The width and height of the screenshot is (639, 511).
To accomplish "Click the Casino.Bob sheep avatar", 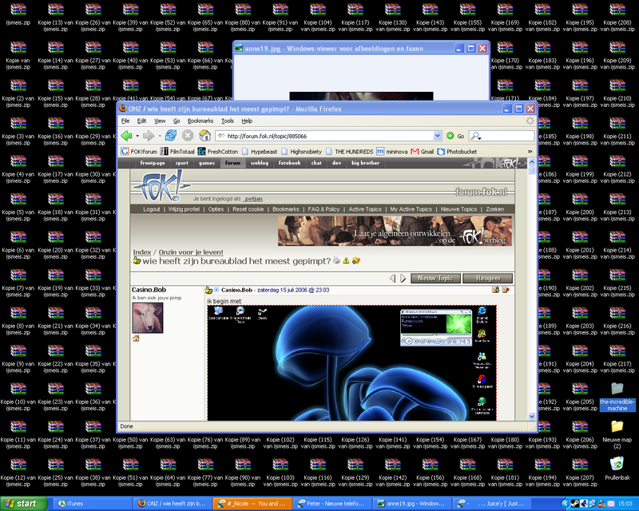I will [x=148, y=318].
